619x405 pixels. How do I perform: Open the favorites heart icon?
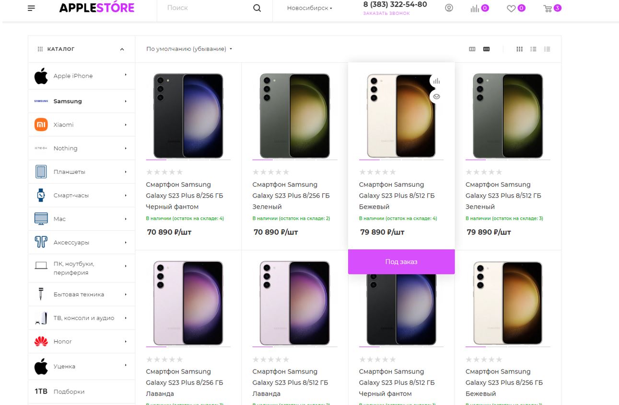click(516, 8)
